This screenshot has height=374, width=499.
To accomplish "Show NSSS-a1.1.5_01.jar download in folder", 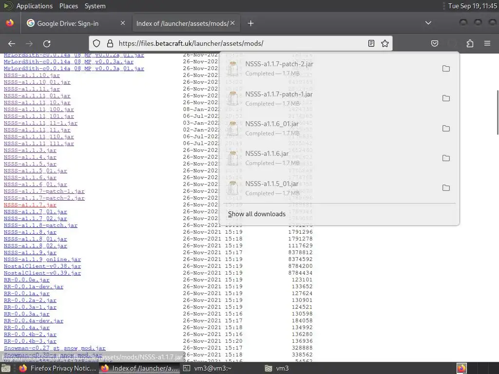I will 446,188.
